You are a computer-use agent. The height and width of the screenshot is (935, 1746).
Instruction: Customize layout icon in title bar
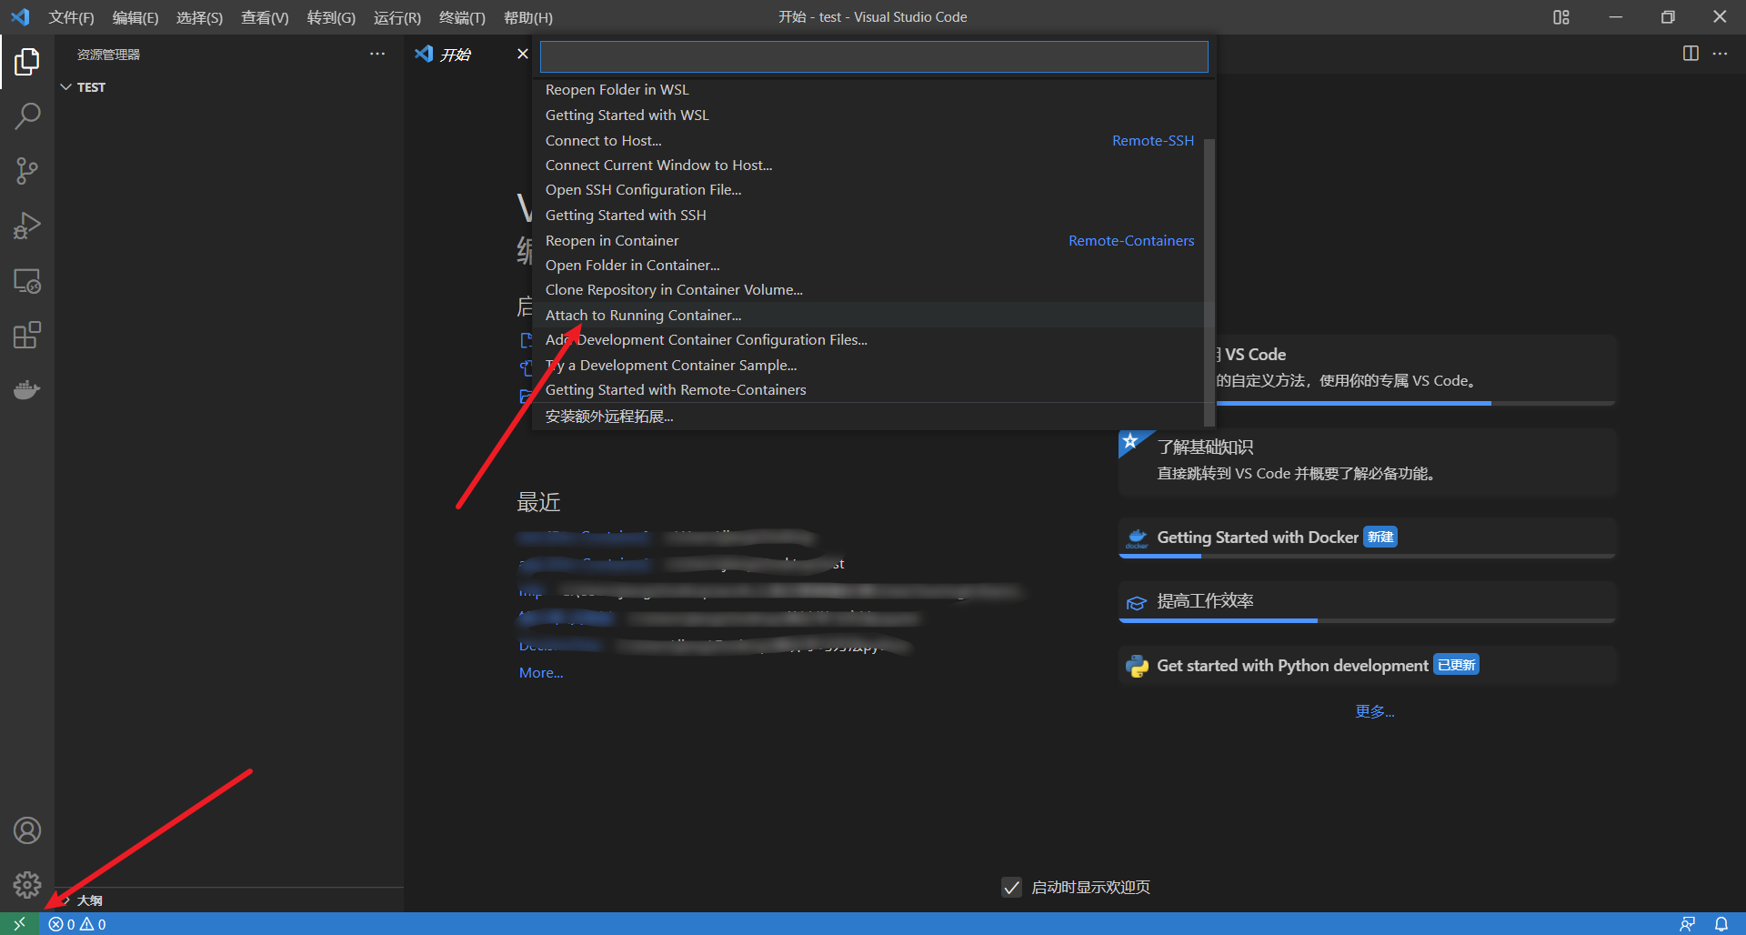pyautogui.click(x=1561, y=17)
